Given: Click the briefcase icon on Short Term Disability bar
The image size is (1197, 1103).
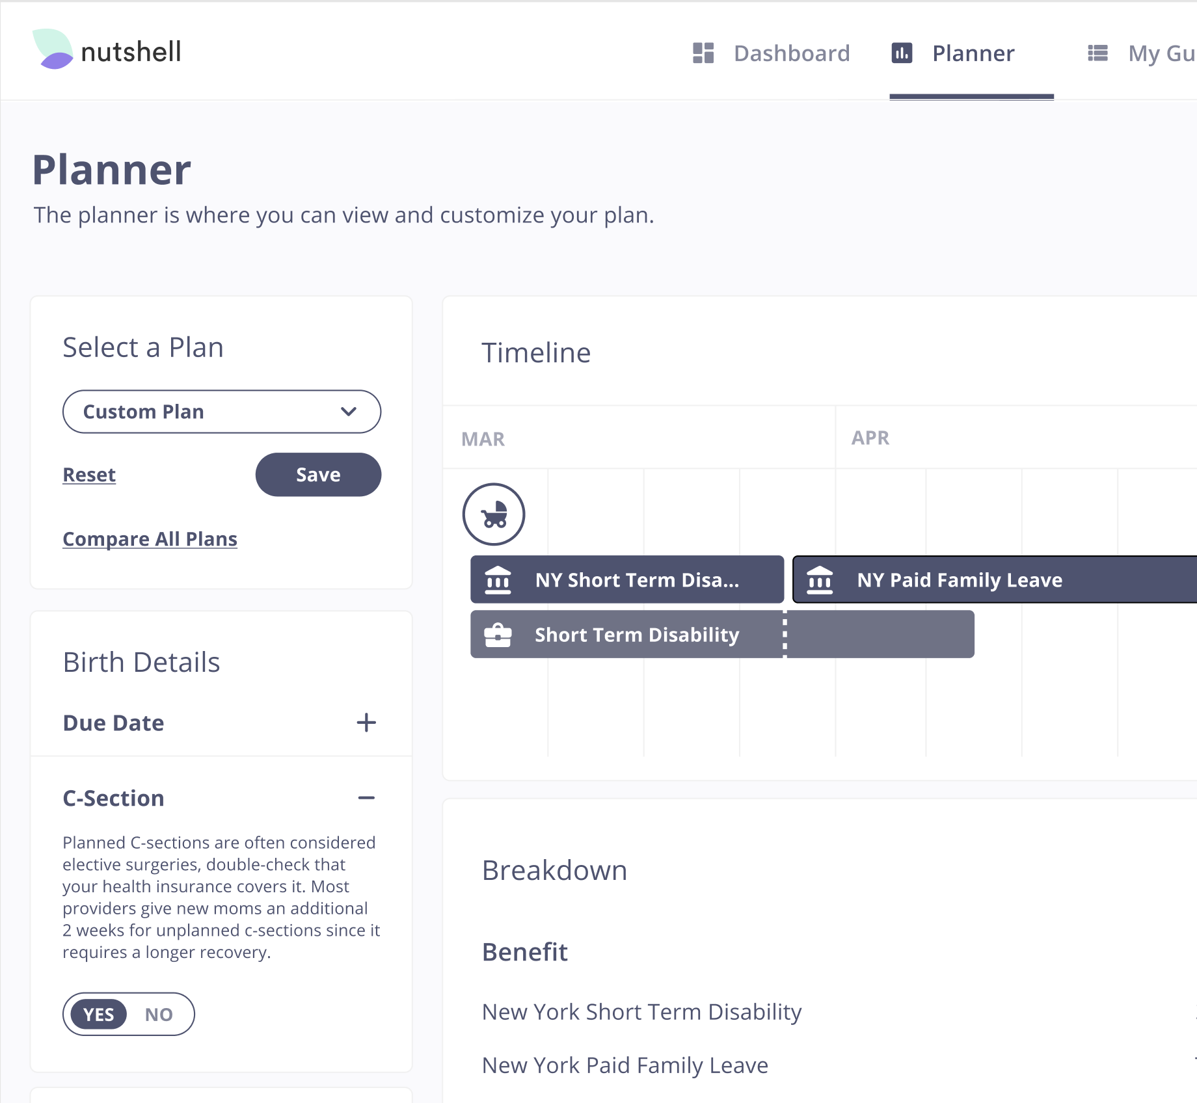Looking at the screenshot, I should pos(498,635).
